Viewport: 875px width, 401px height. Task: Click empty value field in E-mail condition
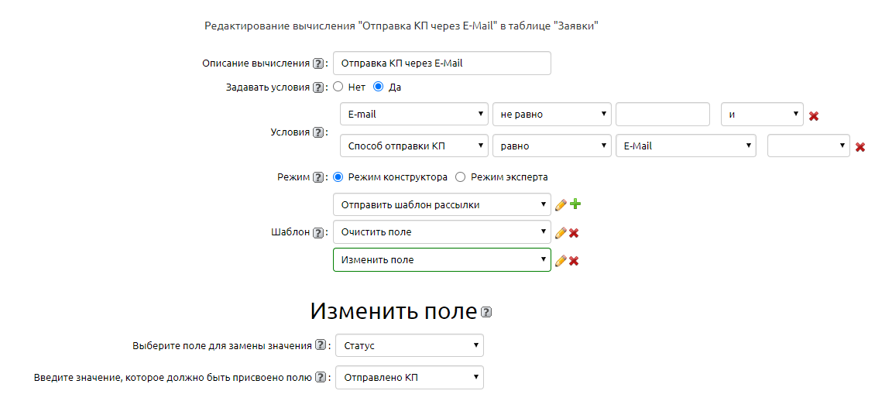[662, 115]
